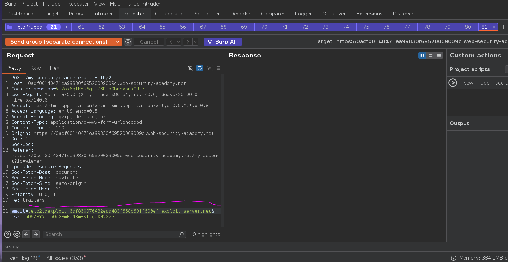
Task: Switch request view to Pretty
Action: 14,68
